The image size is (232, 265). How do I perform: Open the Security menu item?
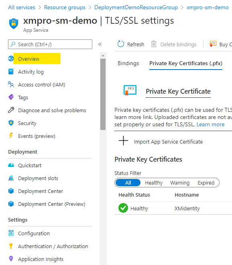(x=27, y=123)
